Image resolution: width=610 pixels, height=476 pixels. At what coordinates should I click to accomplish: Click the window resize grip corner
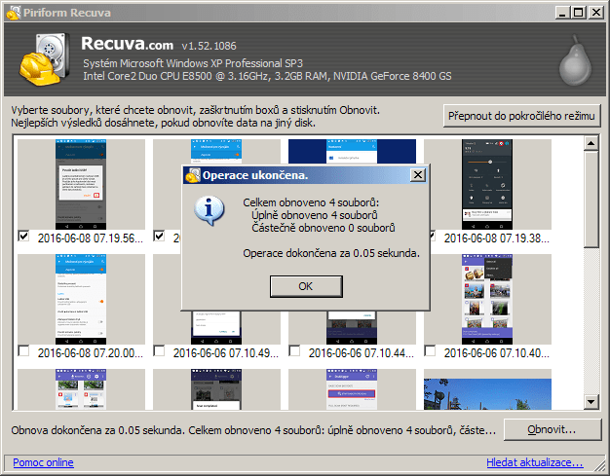[600, 466]
